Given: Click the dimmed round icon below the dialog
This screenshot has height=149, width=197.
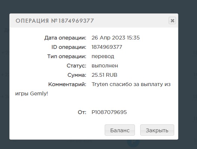Looking at the screenshot, I should coord(133,143).
